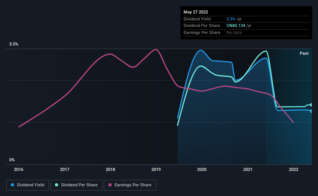318x196 pixels.
Task: Select the 2019 axis year label
Action: pos(156,169)
